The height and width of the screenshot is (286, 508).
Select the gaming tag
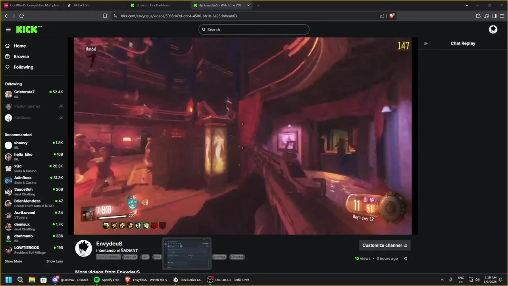coord(219,257)
